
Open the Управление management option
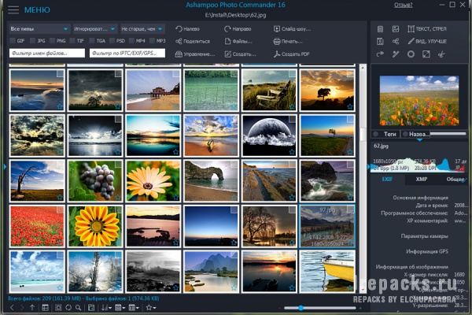point(195,54)
